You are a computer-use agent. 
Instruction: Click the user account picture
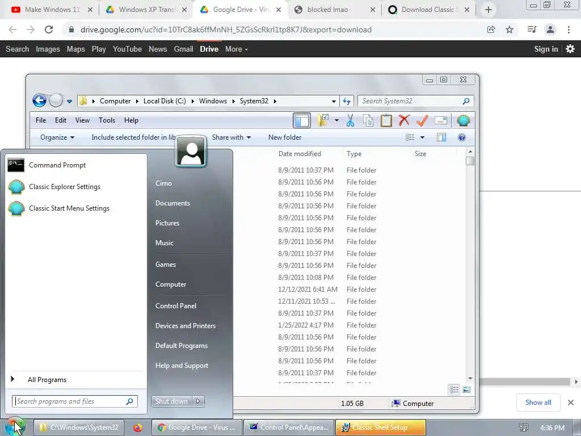pyautogui.click(x=191, y=152)
